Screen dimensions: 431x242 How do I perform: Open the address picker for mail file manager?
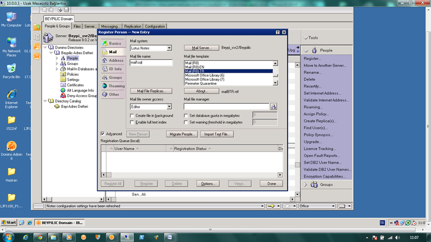click(x=273, y=106)
